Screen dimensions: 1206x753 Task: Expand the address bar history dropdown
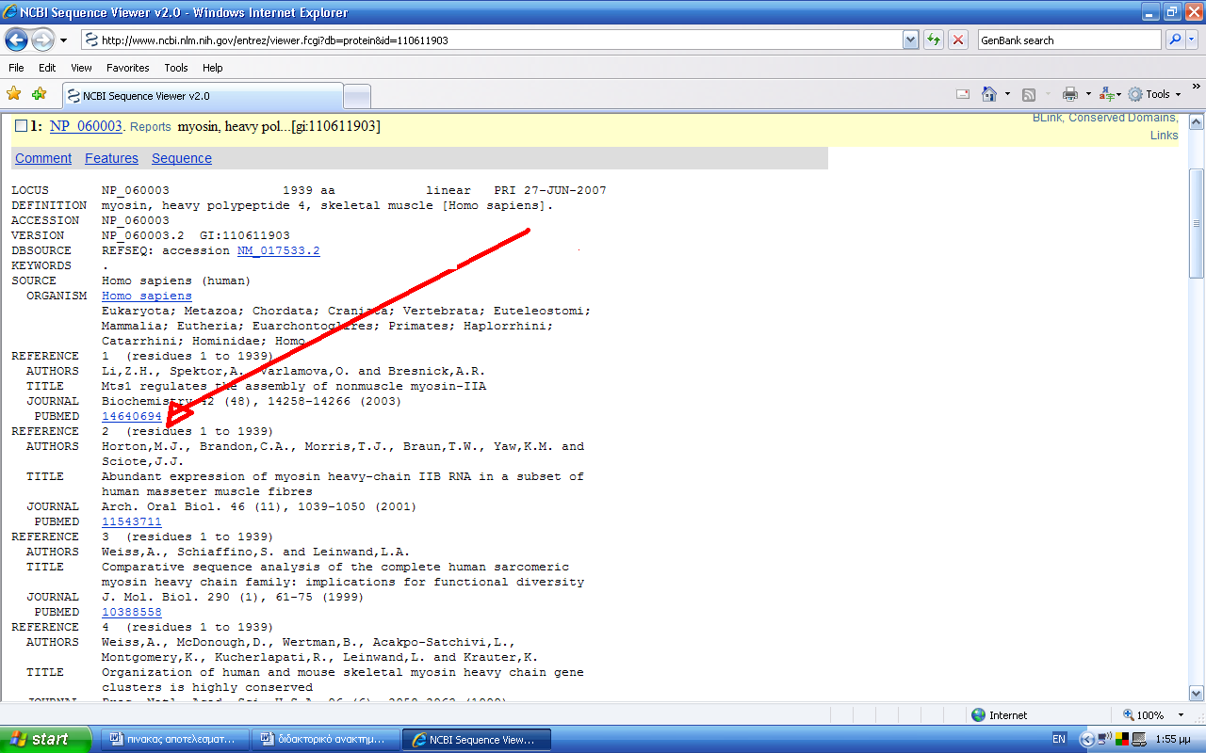910,40
